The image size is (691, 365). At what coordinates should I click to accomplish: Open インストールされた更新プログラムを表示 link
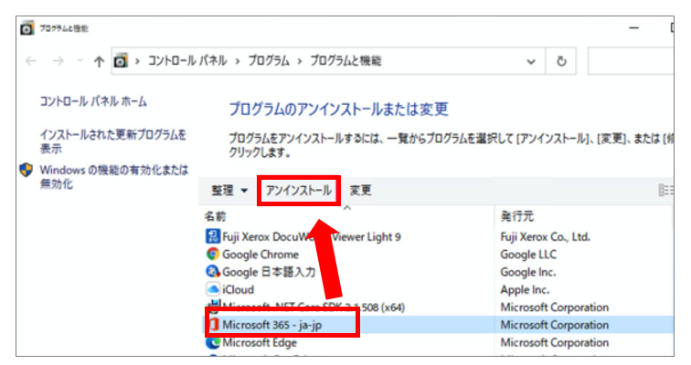(x=112, y=141)
